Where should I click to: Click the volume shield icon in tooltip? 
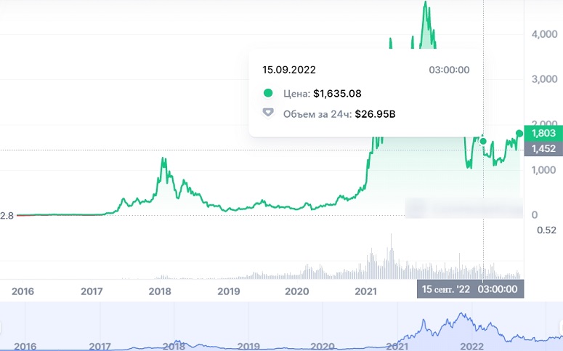click(268, 113)
